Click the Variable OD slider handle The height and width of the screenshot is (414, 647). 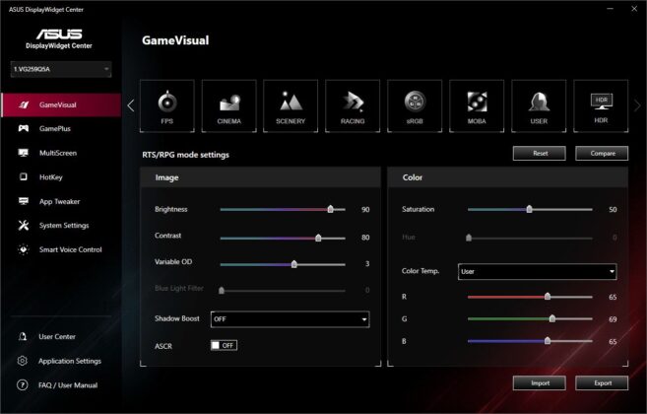(x=293, y=264)
